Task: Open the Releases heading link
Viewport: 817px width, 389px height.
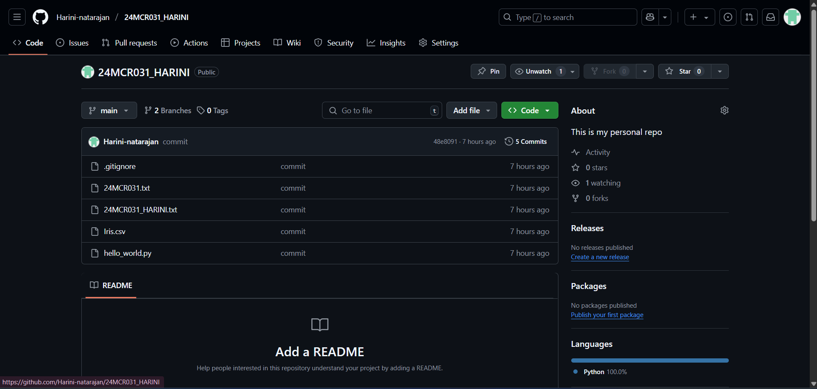Action: click(x=587, y=228)
